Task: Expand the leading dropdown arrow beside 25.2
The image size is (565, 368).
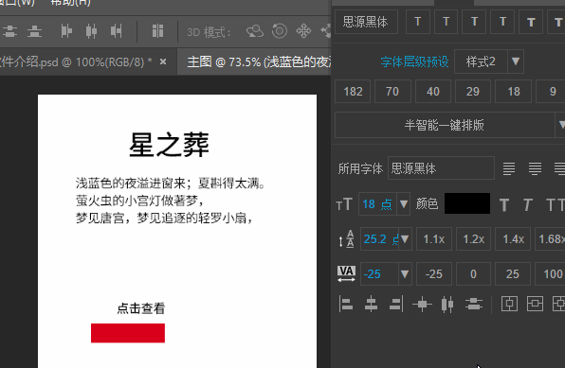Action: 405,238
